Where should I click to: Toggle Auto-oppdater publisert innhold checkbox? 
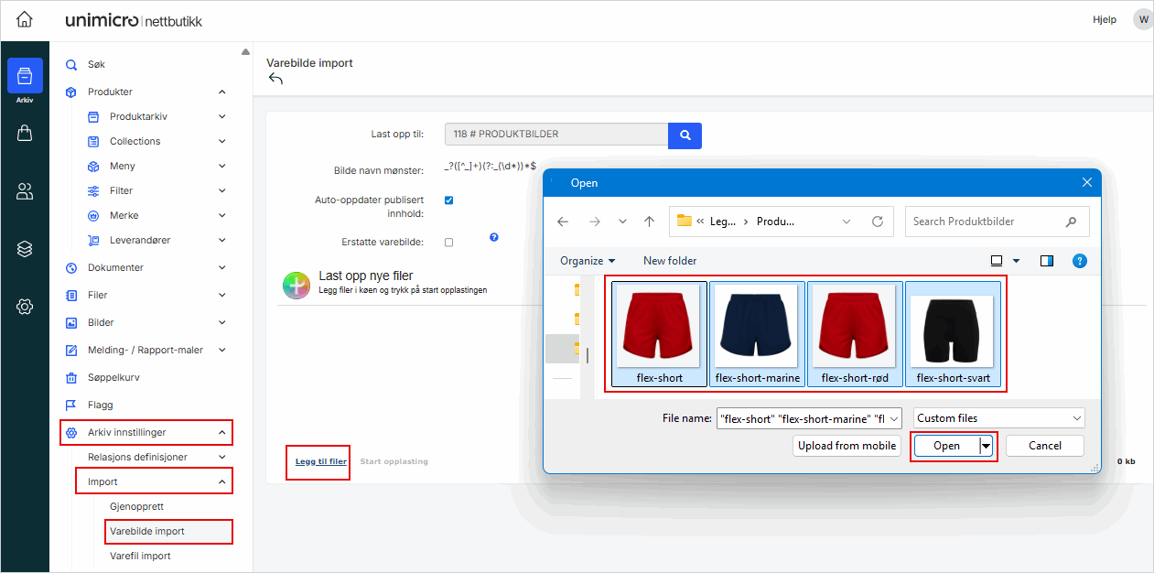tap(448, 200)
